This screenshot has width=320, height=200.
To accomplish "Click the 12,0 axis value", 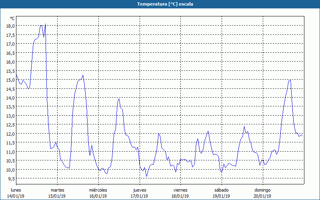I will click(x=11, y=134).
